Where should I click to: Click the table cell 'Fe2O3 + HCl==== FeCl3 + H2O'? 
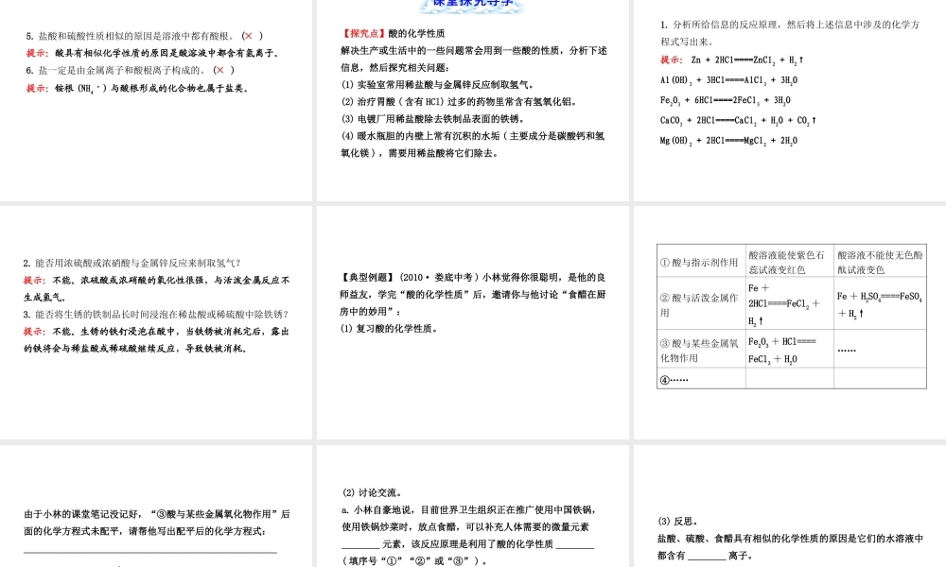[790, 350]
